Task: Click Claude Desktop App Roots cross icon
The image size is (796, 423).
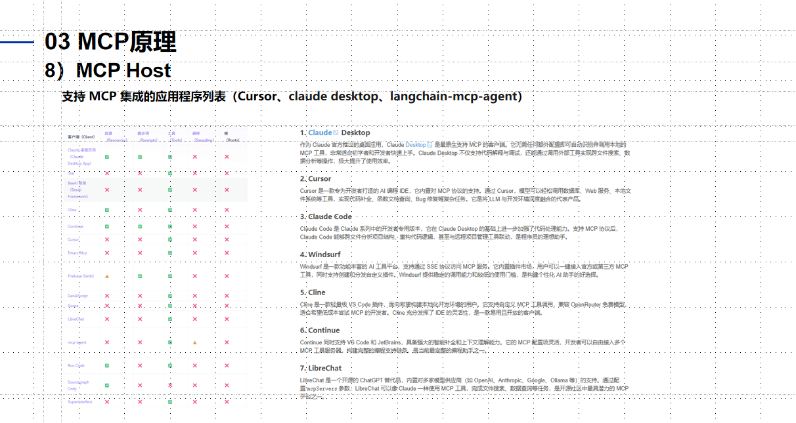Action: tap(227, 157)
